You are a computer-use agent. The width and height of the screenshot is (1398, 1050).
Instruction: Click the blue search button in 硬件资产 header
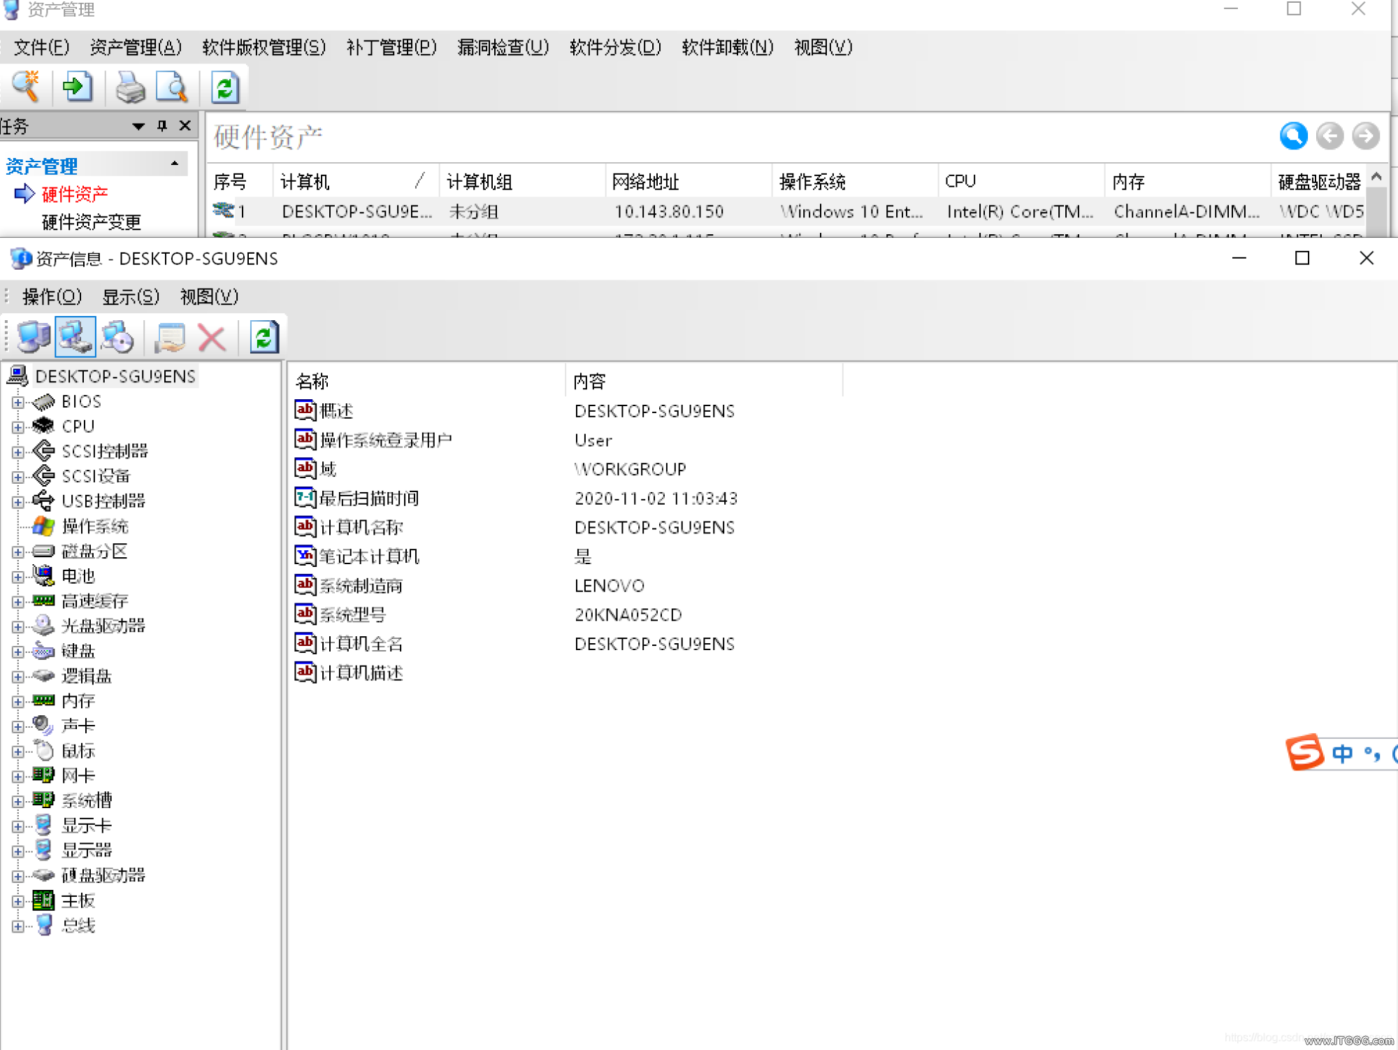click(x=1294, y=136)
